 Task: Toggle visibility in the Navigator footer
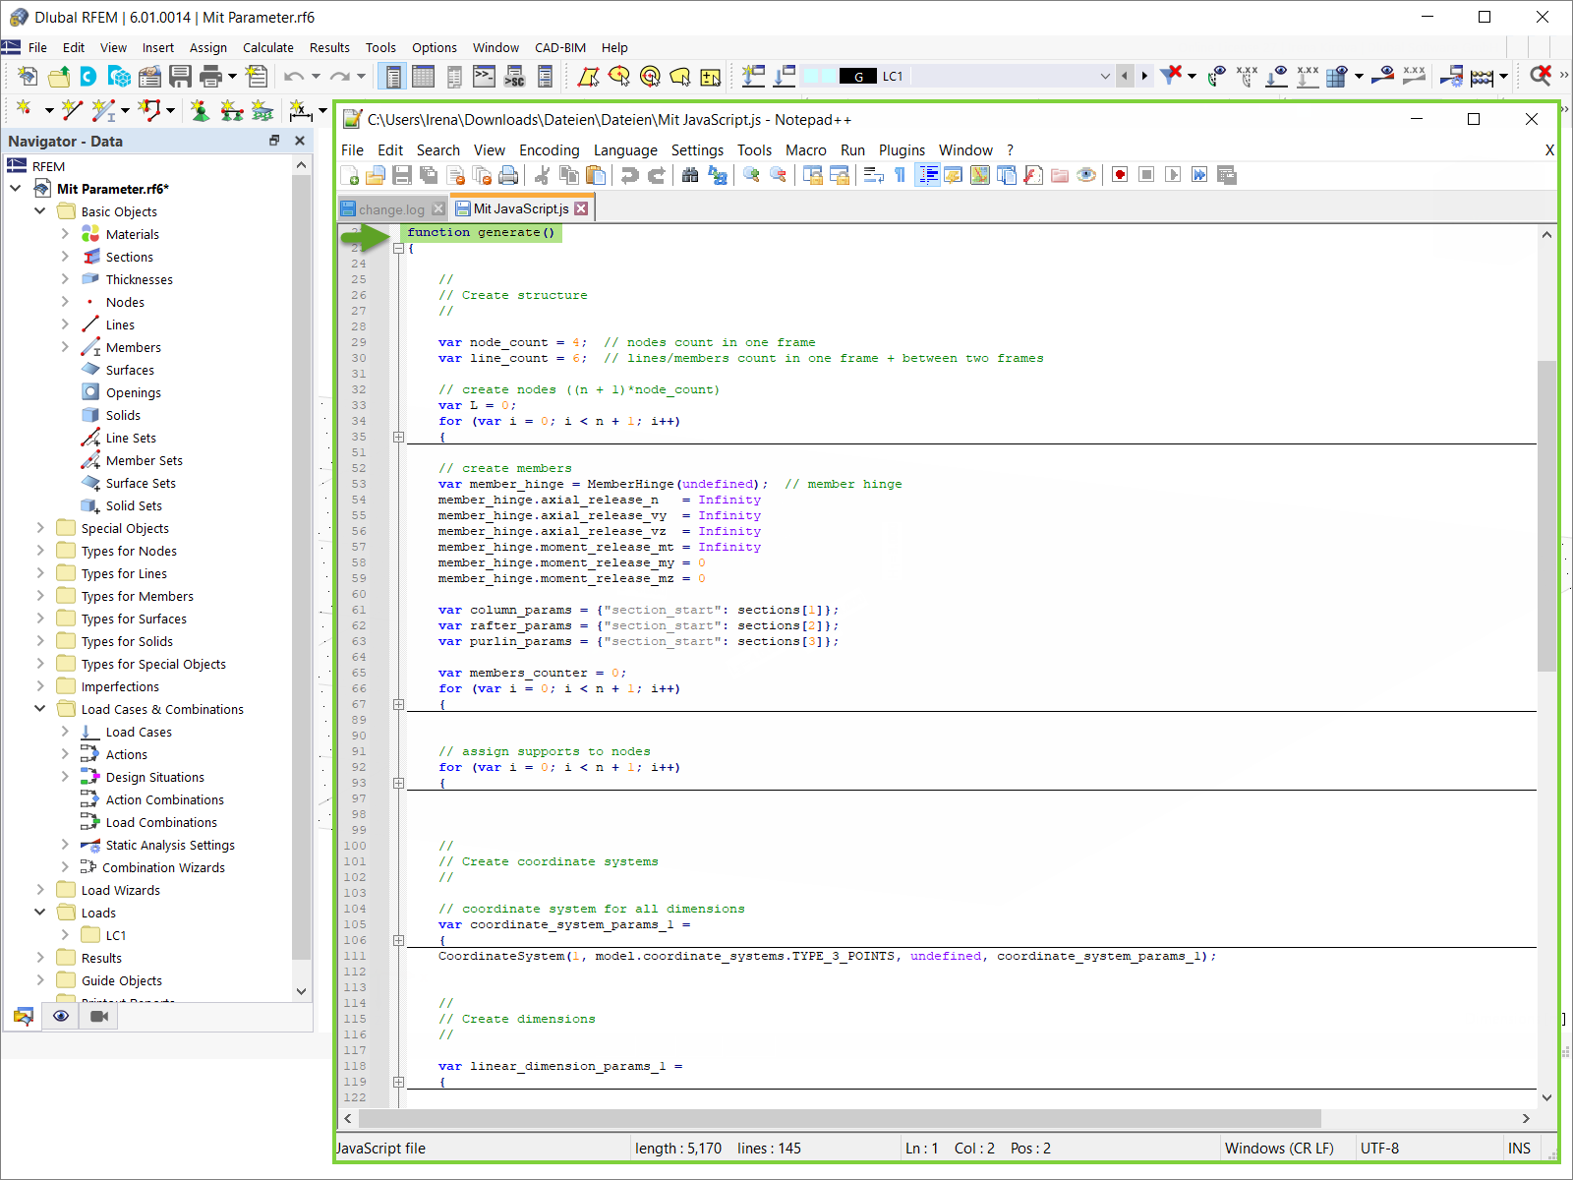tap(61, 1016)
